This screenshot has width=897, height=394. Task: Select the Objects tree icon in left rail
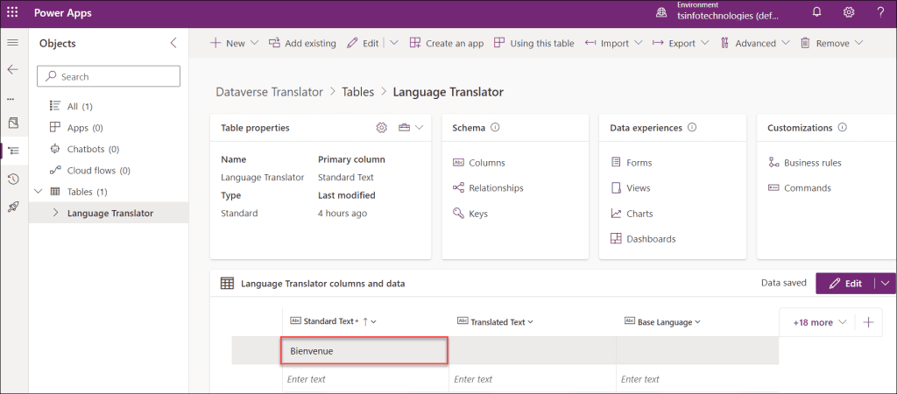[14, 151]
